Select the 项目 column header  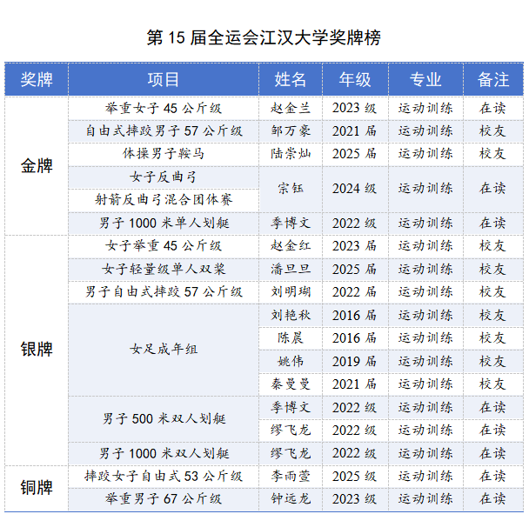(163, 80)
